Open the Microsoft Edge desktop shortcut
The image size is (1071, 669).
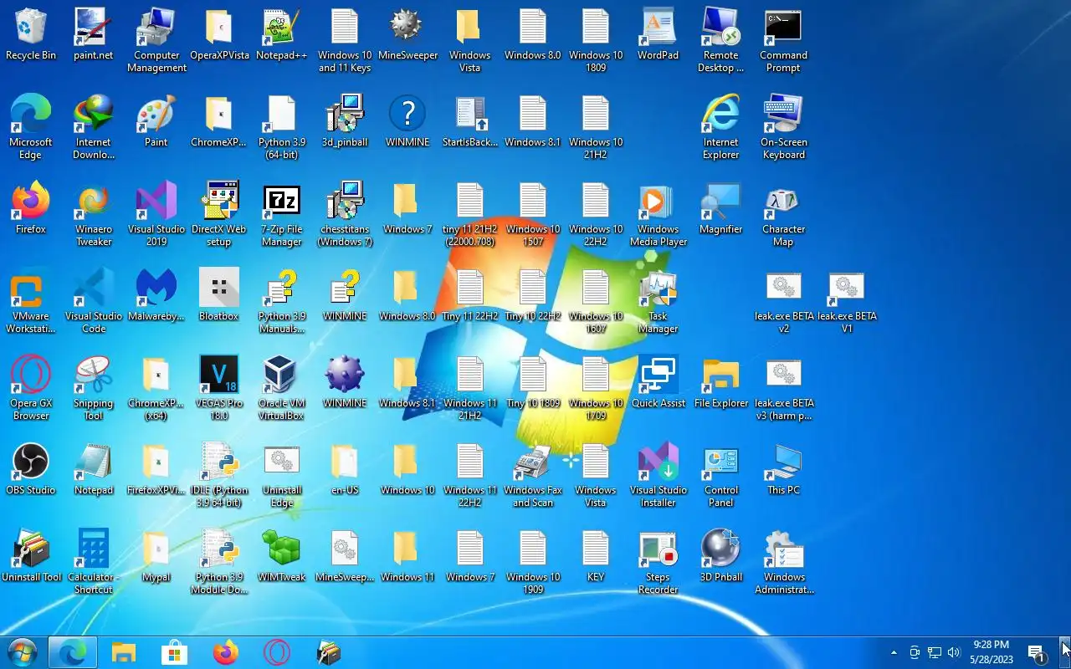pyautogui.click(x=31, y=128)
